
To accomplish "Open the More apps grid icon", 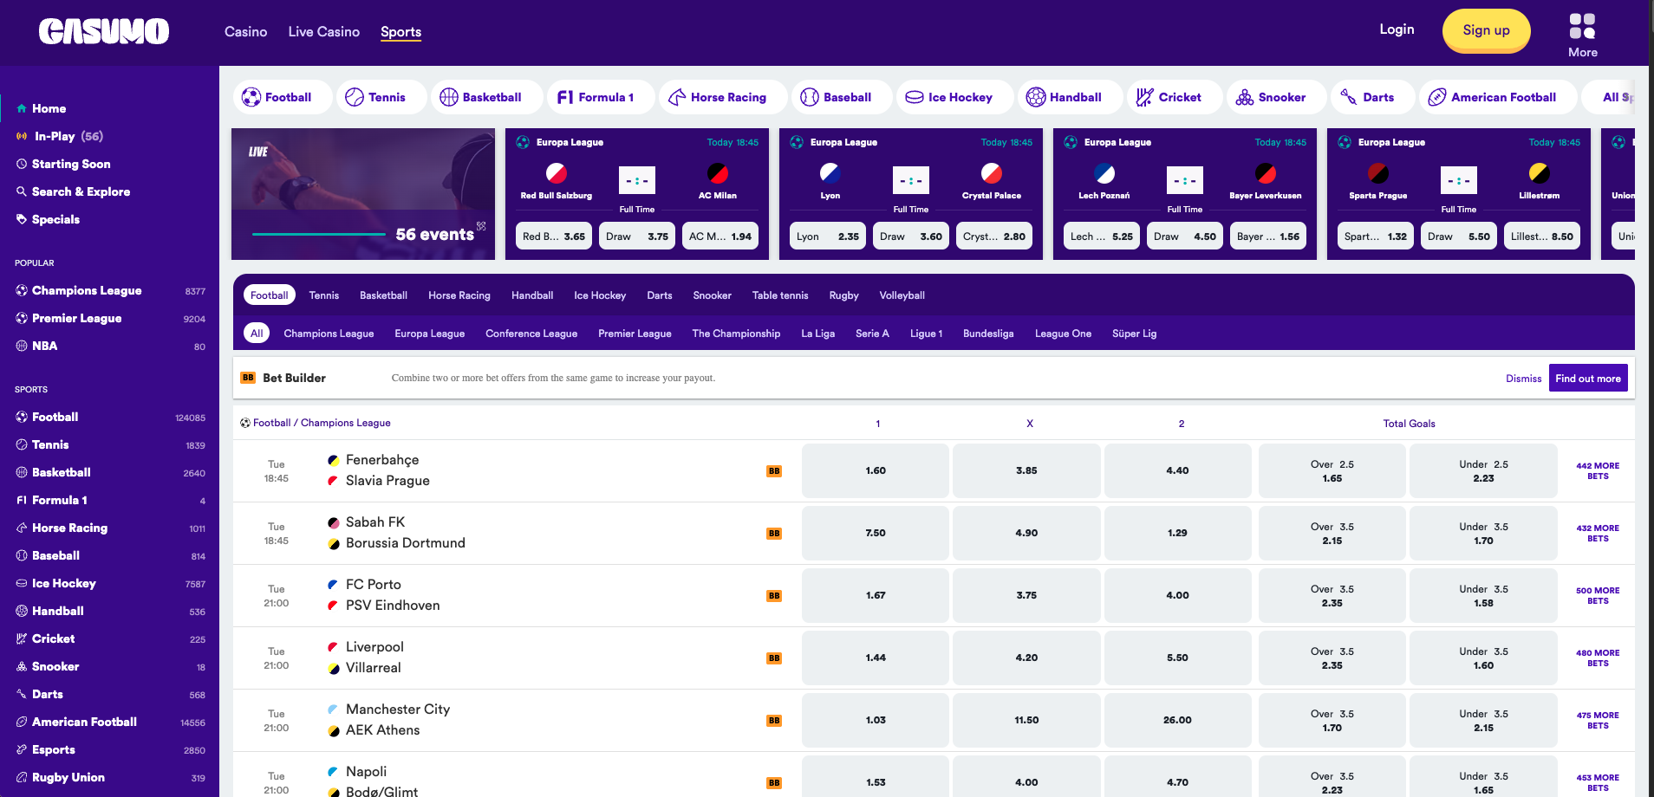I will pos(1582,26).
